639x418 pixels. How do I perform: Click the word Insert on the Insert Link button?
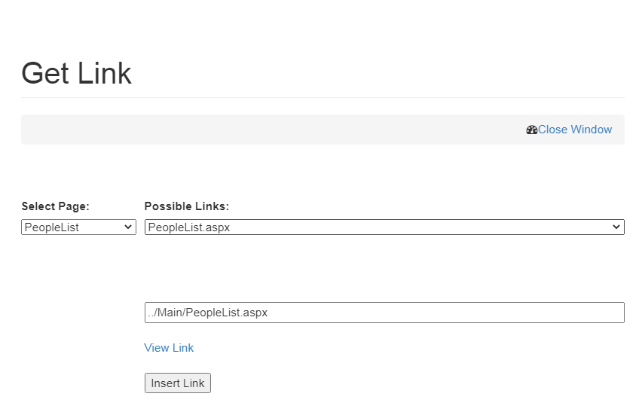coord(165,383)
